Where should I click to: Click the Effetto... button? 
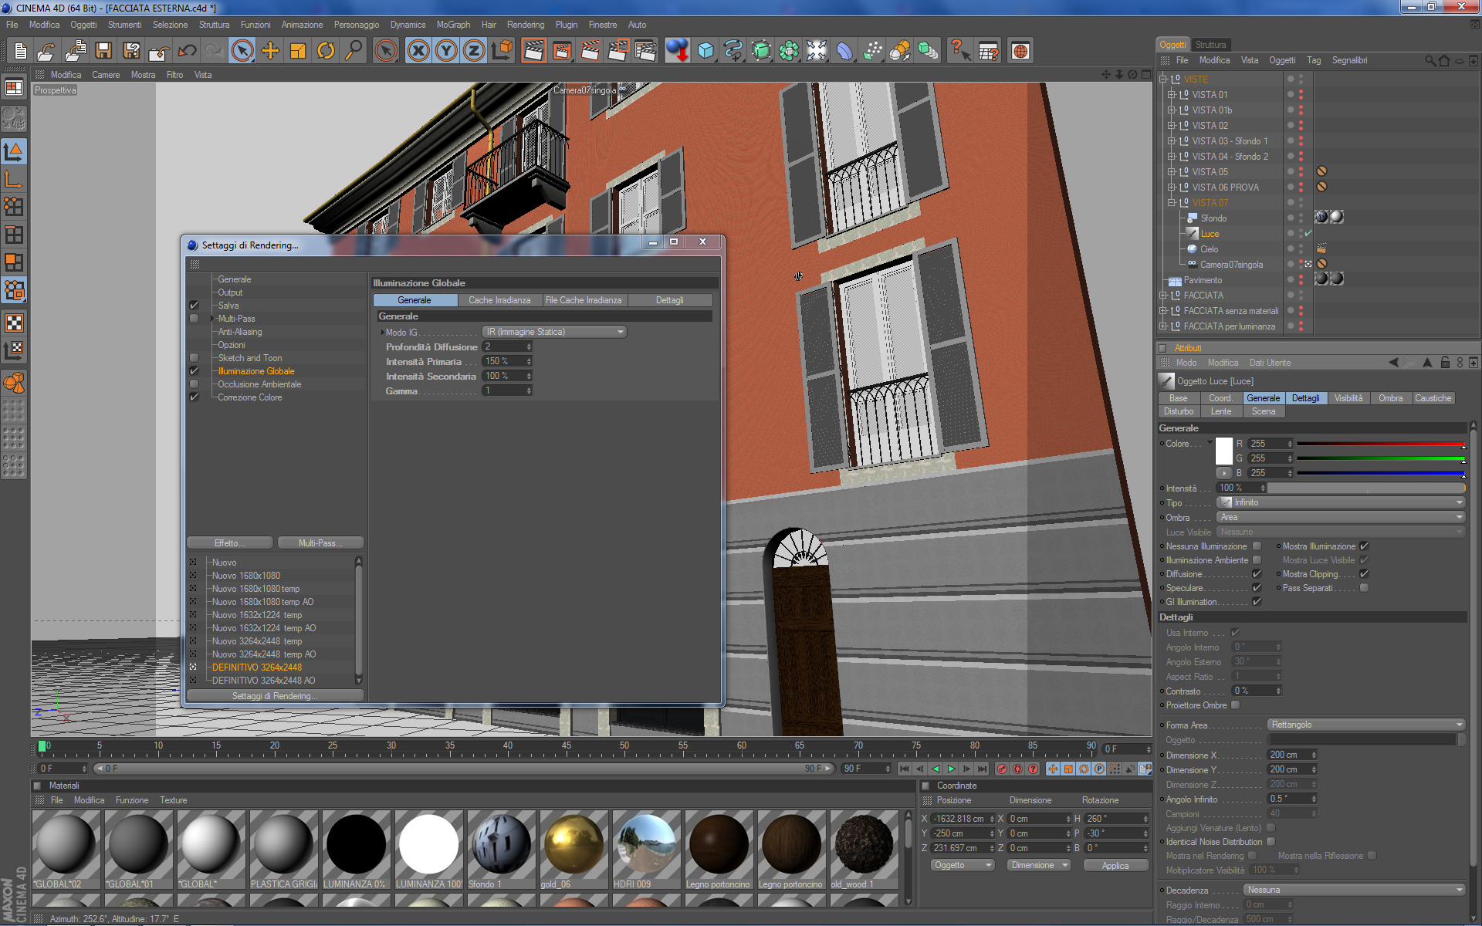(x=229, y=543)
